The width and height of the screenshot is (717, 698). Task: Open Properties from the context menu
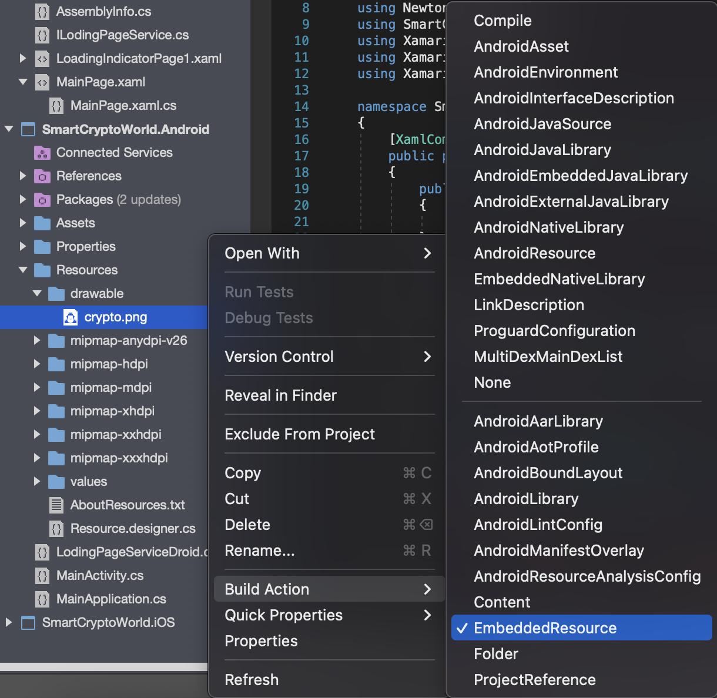pyautogui.click(x=329, y=641)
